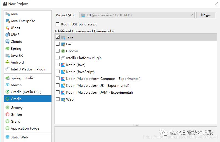Select the "Maven" project type text
Screen dimensions: 220x142
click(x=16, y=85)
